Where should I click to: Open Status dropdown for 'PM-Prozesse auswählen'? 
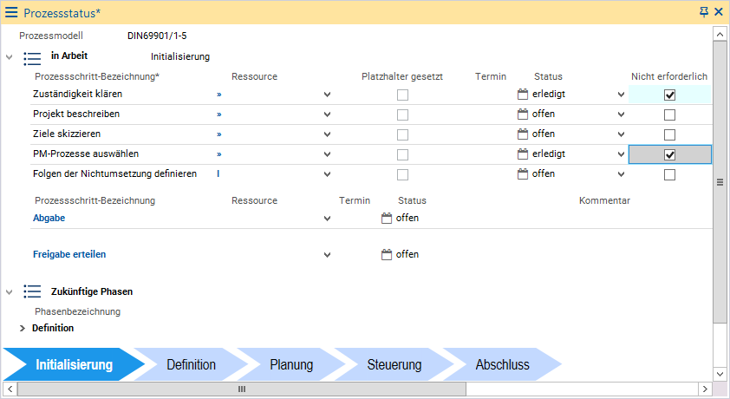tap(621, 154)
